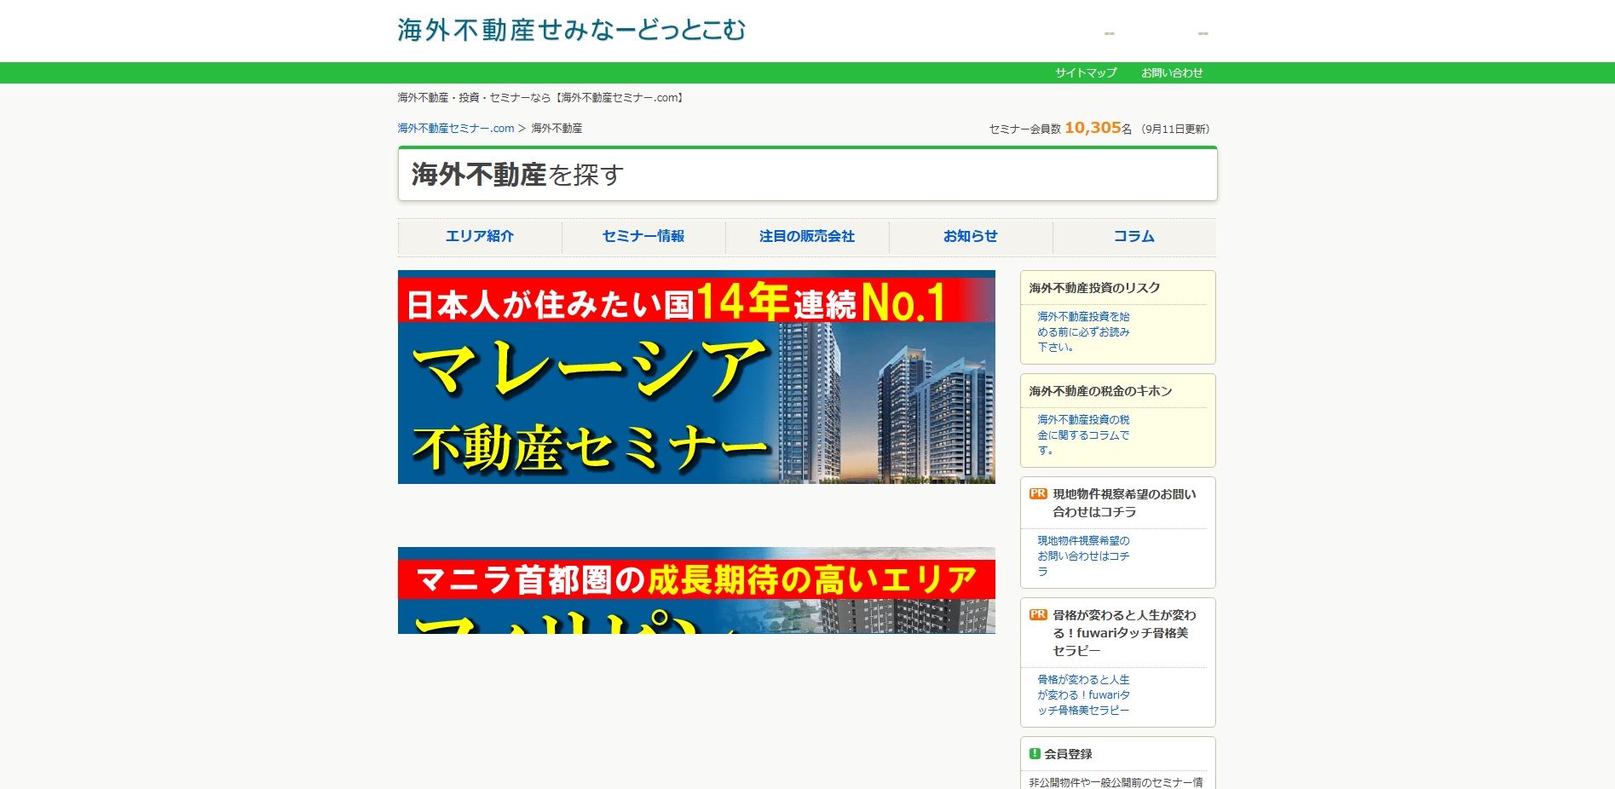Open the サイトマップ link
1615x789 pixels.
(x=1086, y=73)
